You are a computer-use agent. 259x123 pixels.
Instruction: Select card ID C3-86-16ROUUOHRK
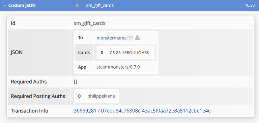129,53
